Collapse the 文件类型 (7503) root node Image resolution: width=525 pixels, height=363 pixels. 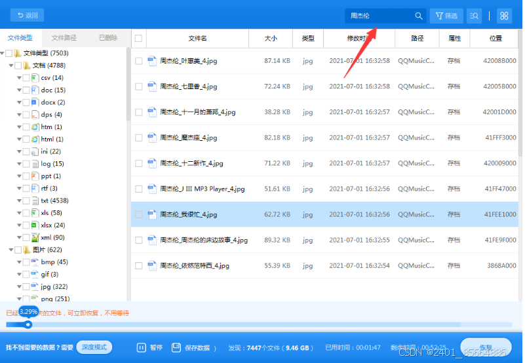[3, 53]
